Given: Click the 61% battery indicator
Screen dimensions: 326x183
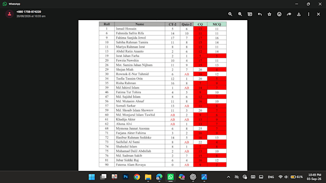Looking at the screenshot, I should (296, 177).
